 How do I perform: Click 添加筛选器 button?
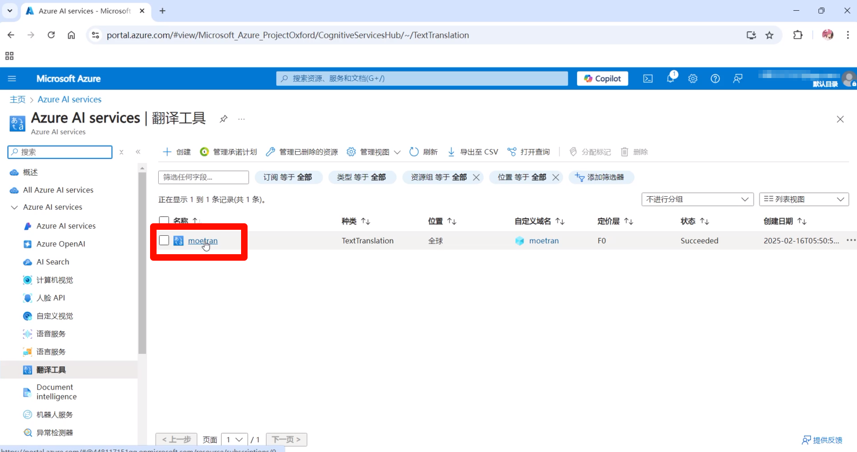tap(600, 177)
